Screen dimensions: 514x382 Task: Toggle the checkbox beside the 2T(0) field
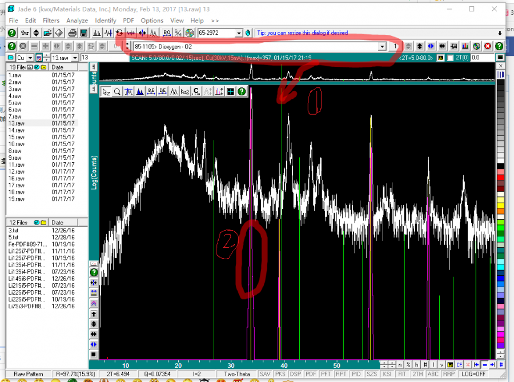click(x=450, y=58)
